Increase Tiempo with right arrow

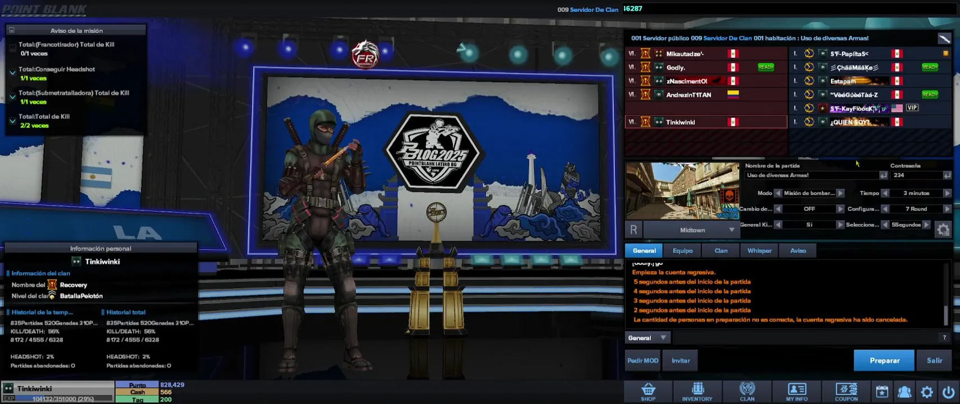(x=947, y=193)
